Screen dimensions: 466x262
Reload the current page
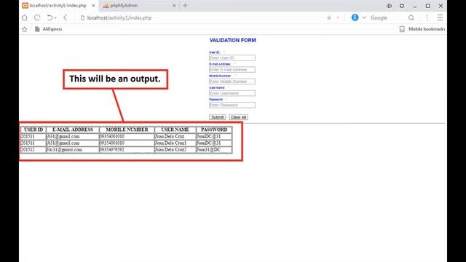[x=37, y=17]
